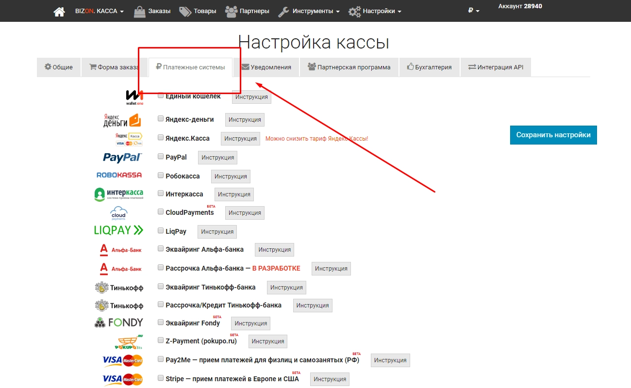The width and height of the screenshot is (631, 388).
Task: Open the ruble currency dropdown
Action: click(x=474, y=11)
